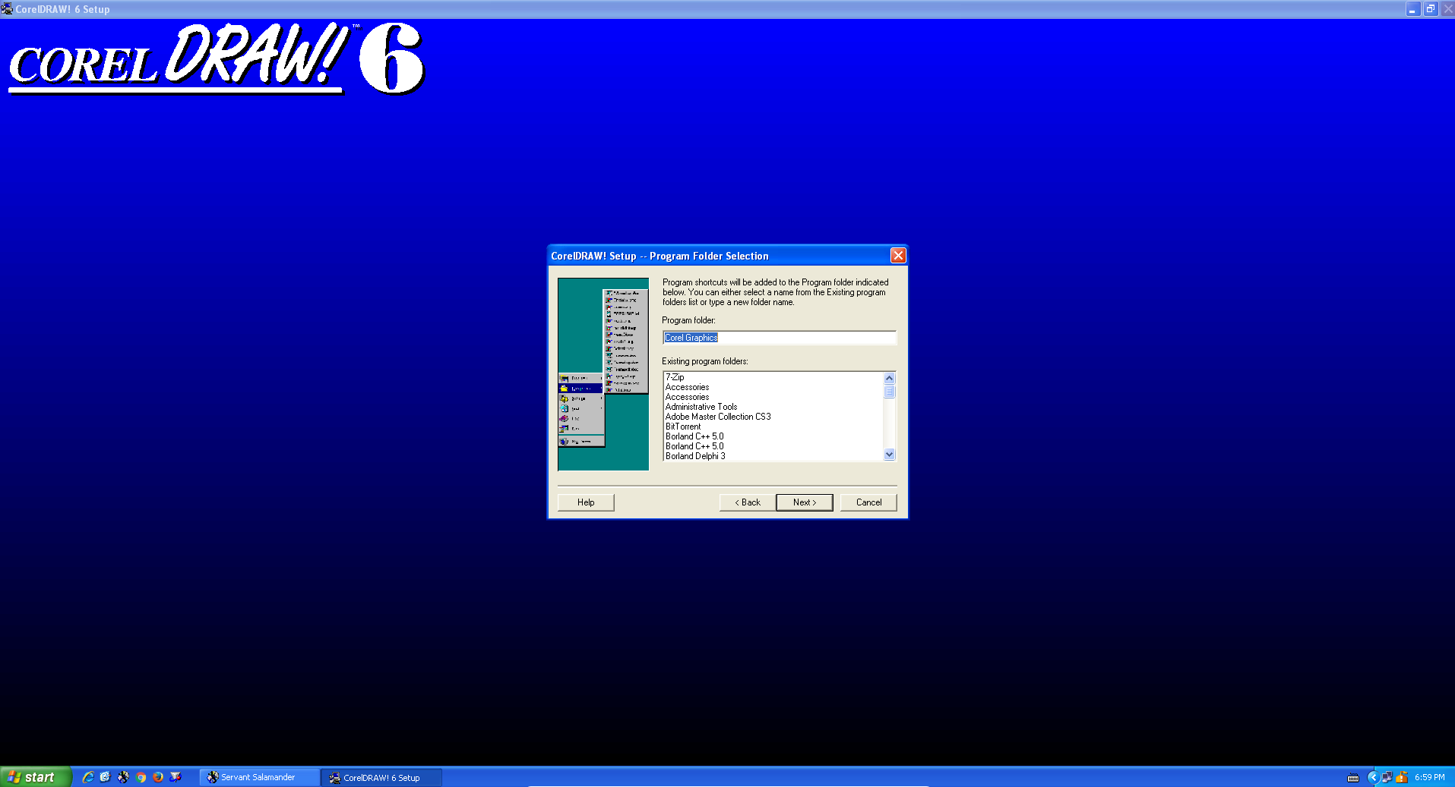
Task: Open Internet Explorer from Quick Launch
Action: [88, 777]
